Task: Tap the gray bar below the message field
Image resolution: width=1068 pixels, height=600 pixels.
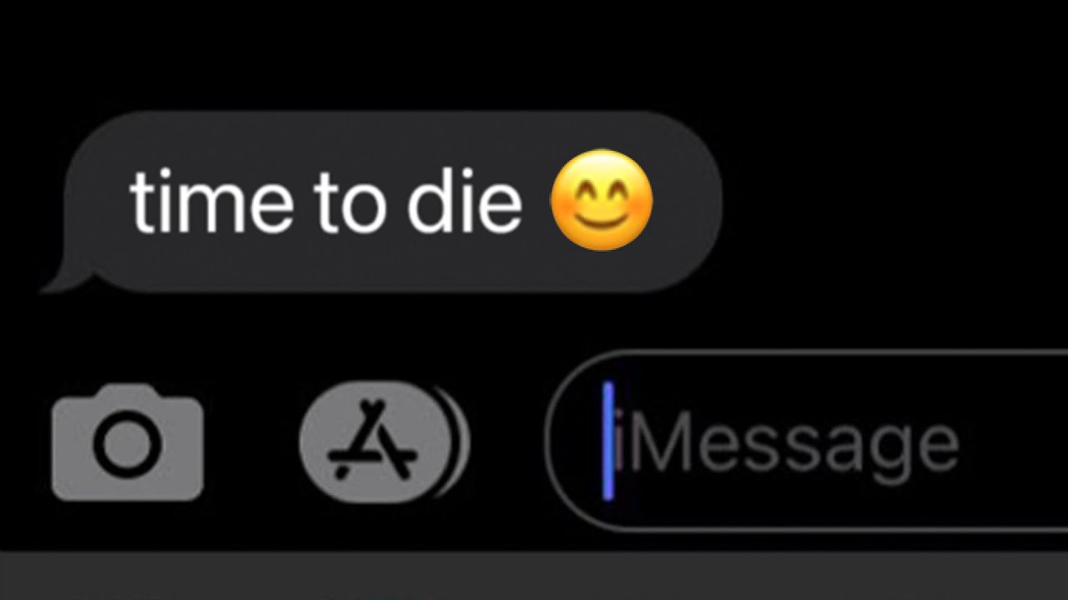Action: point(534,575)
